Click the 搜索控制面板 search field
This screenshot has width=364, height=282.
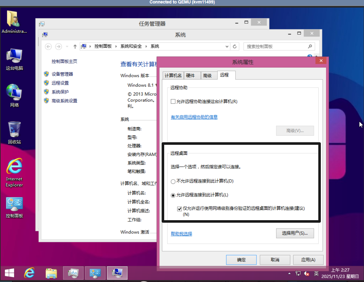pos(276,46)
